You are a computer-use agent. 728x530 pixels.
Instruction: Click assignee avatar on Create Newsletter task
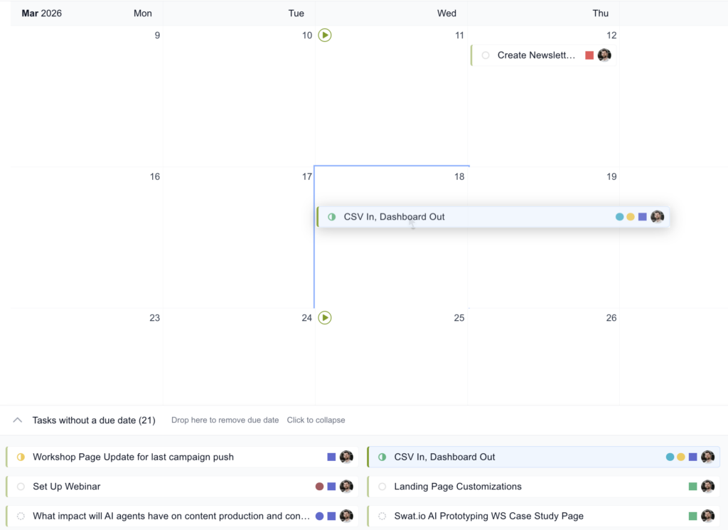click(x=604, y=55)
